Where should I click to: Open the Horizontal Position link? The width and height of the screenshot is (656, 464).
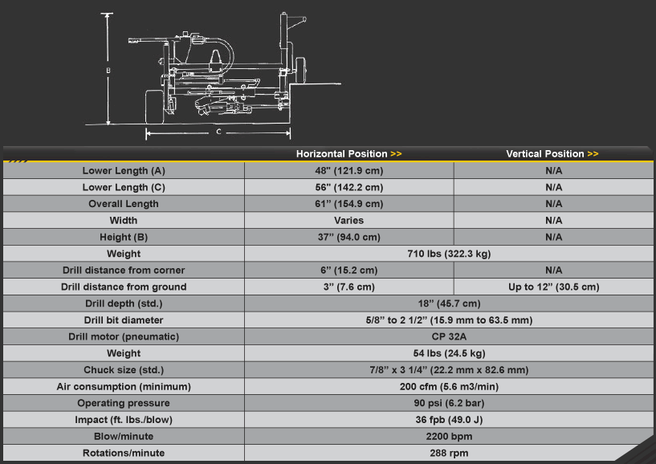pos(348,154)
